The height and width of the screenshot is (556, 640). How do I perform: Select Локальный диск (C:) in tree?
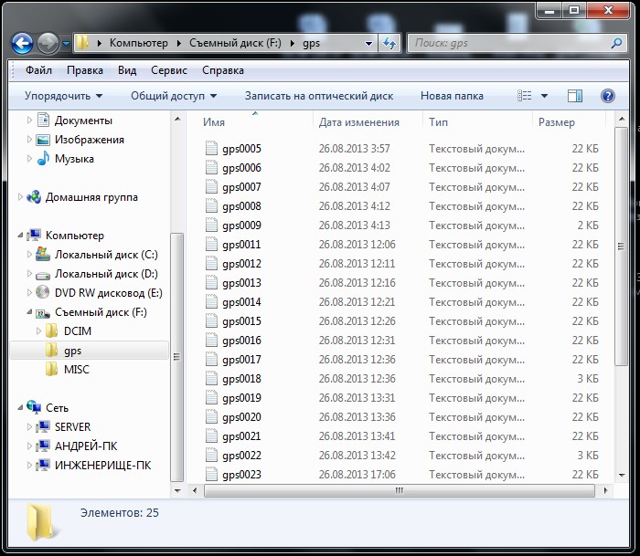(x=106, y=255)
